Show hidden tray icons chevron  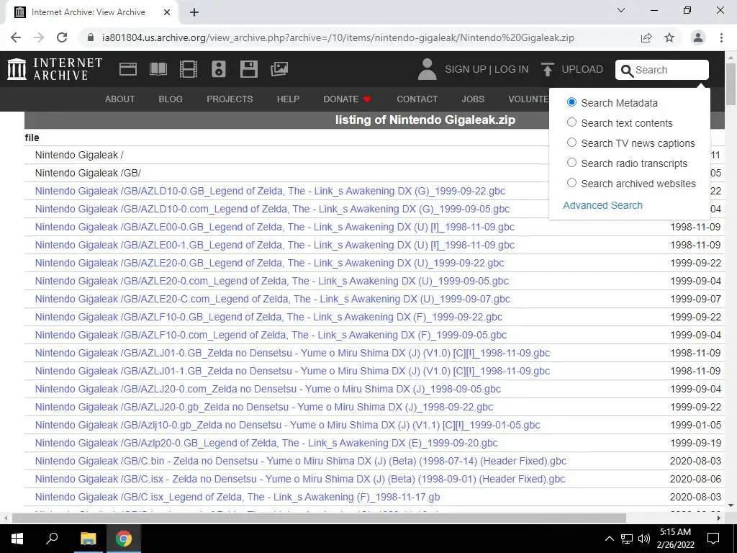click(x=609, y=539)
